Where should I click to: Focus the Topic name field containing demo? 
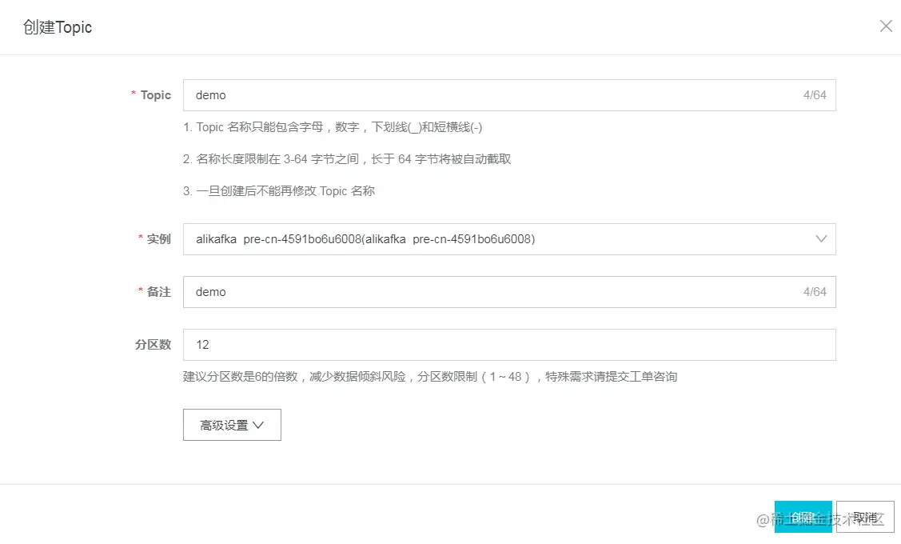click(x=509, y=95)
